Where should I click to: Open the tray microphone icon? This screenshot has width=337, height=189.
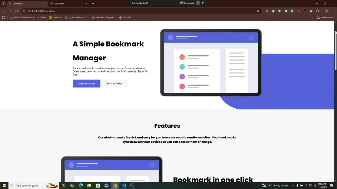click(x=298, y=186)
